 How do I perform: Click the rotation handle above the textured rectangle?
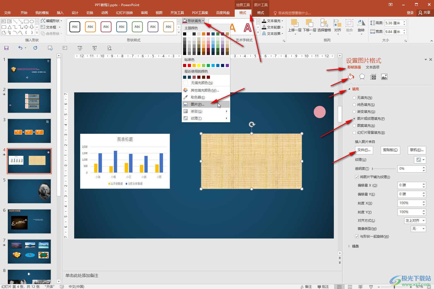(252, 125)
